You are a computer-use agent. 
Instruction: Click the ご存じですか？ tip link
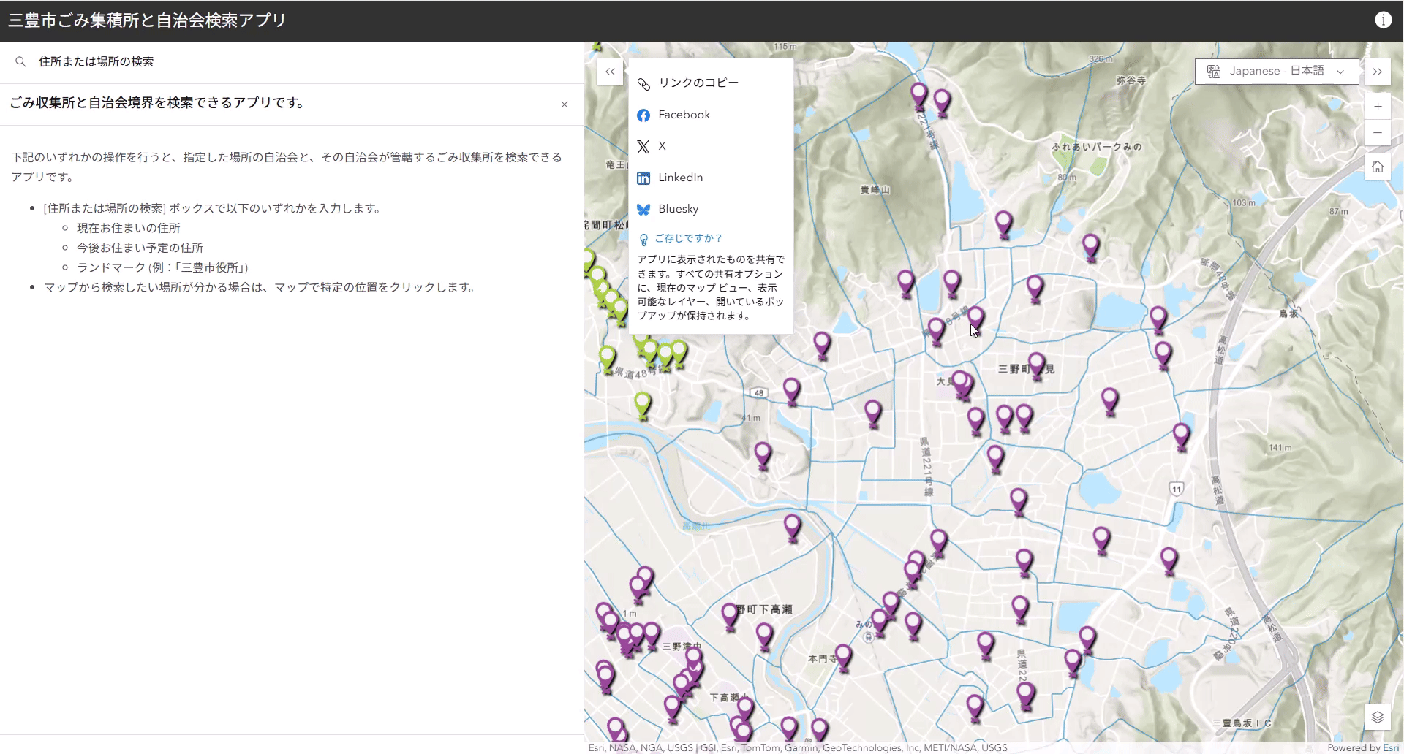pyautogui.click(x=688, y=238)
